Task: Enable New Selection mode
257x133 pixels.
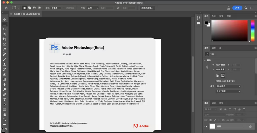Action: click(x=25, y=8)
